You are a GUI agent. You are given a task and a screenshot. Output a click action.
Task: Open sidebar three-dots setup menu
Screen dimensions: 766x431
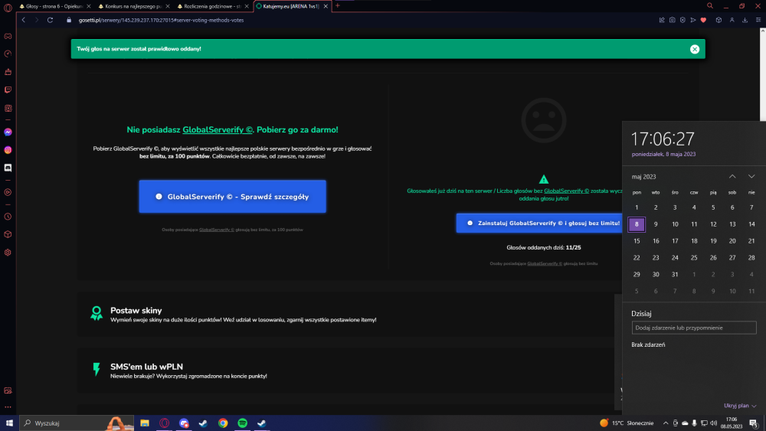(8, 407)
